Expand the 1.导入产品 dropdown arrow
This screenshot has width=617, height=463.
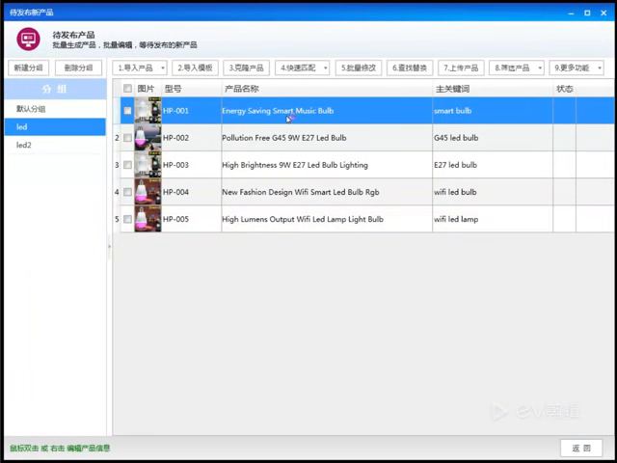coord(163,68)
